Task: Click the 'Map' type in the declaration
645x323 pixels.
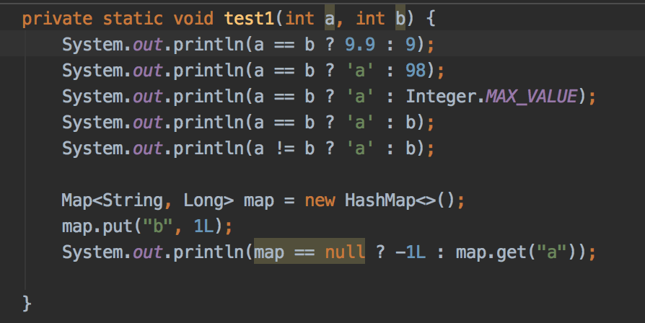Action: coord(77,201)
